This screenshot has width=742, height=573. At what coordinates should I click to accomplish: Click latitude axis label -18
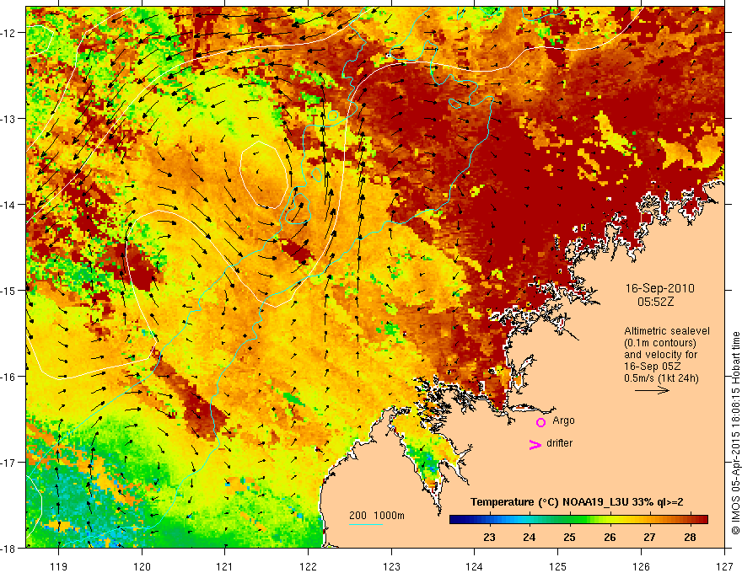9,548
